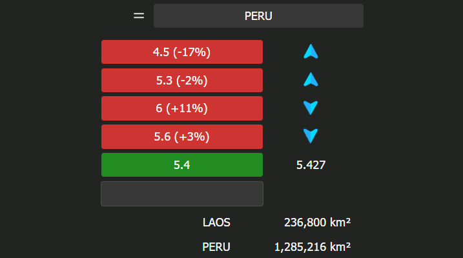Image resolution: width=463 pixels, height=258 pixels.
Task: Focus the empty guess input field
Action: (x=182, y=193)
